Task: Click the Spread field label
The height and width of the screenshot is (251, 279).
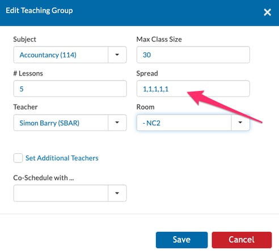Action: 147,73
